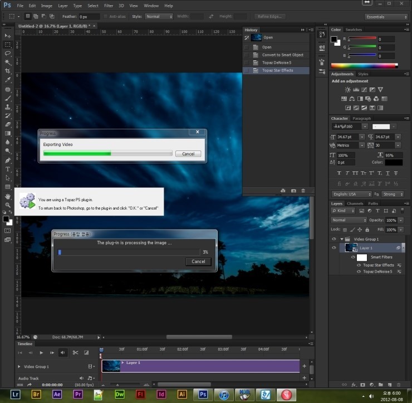Cancel the Exporting Video progress
412x403 pixels.
point(188,154)
